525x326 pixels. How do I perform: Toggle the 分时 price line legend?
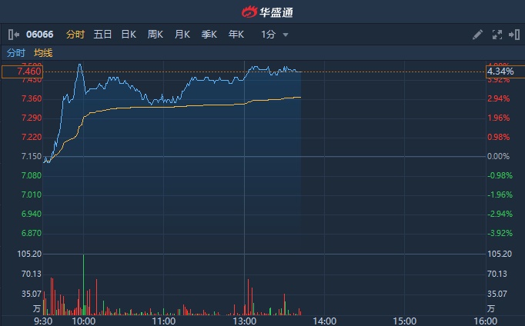pyautogui.click(x=16, y=52)
